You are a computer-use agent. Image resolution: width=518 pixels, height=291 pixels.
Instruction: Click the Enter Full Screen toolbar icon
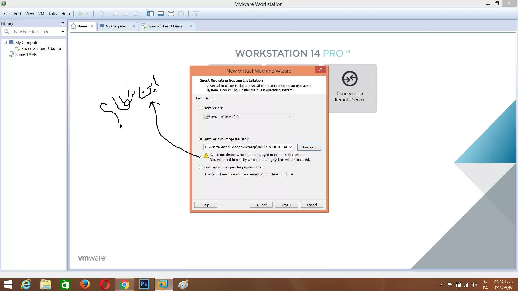coord(171,13)
